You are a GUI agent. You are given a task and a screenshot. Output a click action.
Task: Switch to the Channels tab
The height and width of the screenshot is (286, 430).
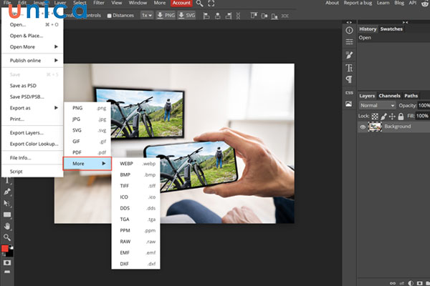(x=389, y=95)
